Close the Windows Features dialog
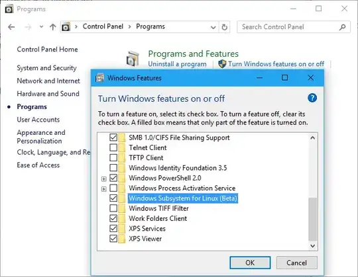The height and width of the screenshot is (277, 358). [x=310, y=78]
